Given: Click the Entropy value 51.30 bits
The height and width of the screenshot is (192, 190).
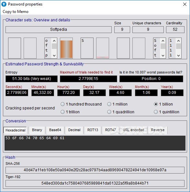Looking at the screenshot, I should 31,79.
